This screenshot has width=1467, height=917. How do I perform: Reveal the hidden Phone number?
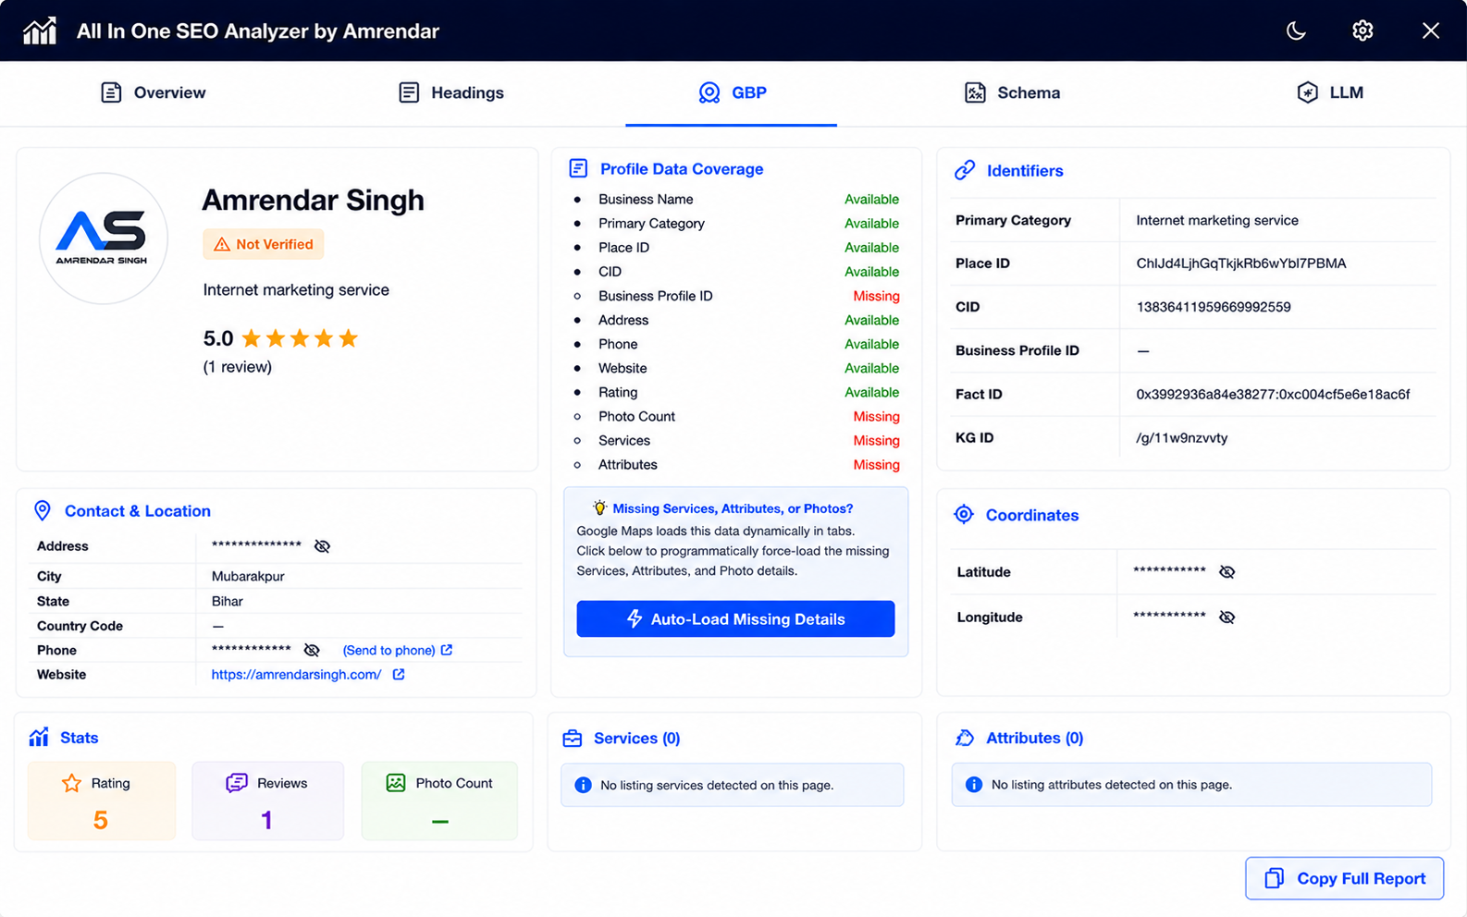[312, 651]
